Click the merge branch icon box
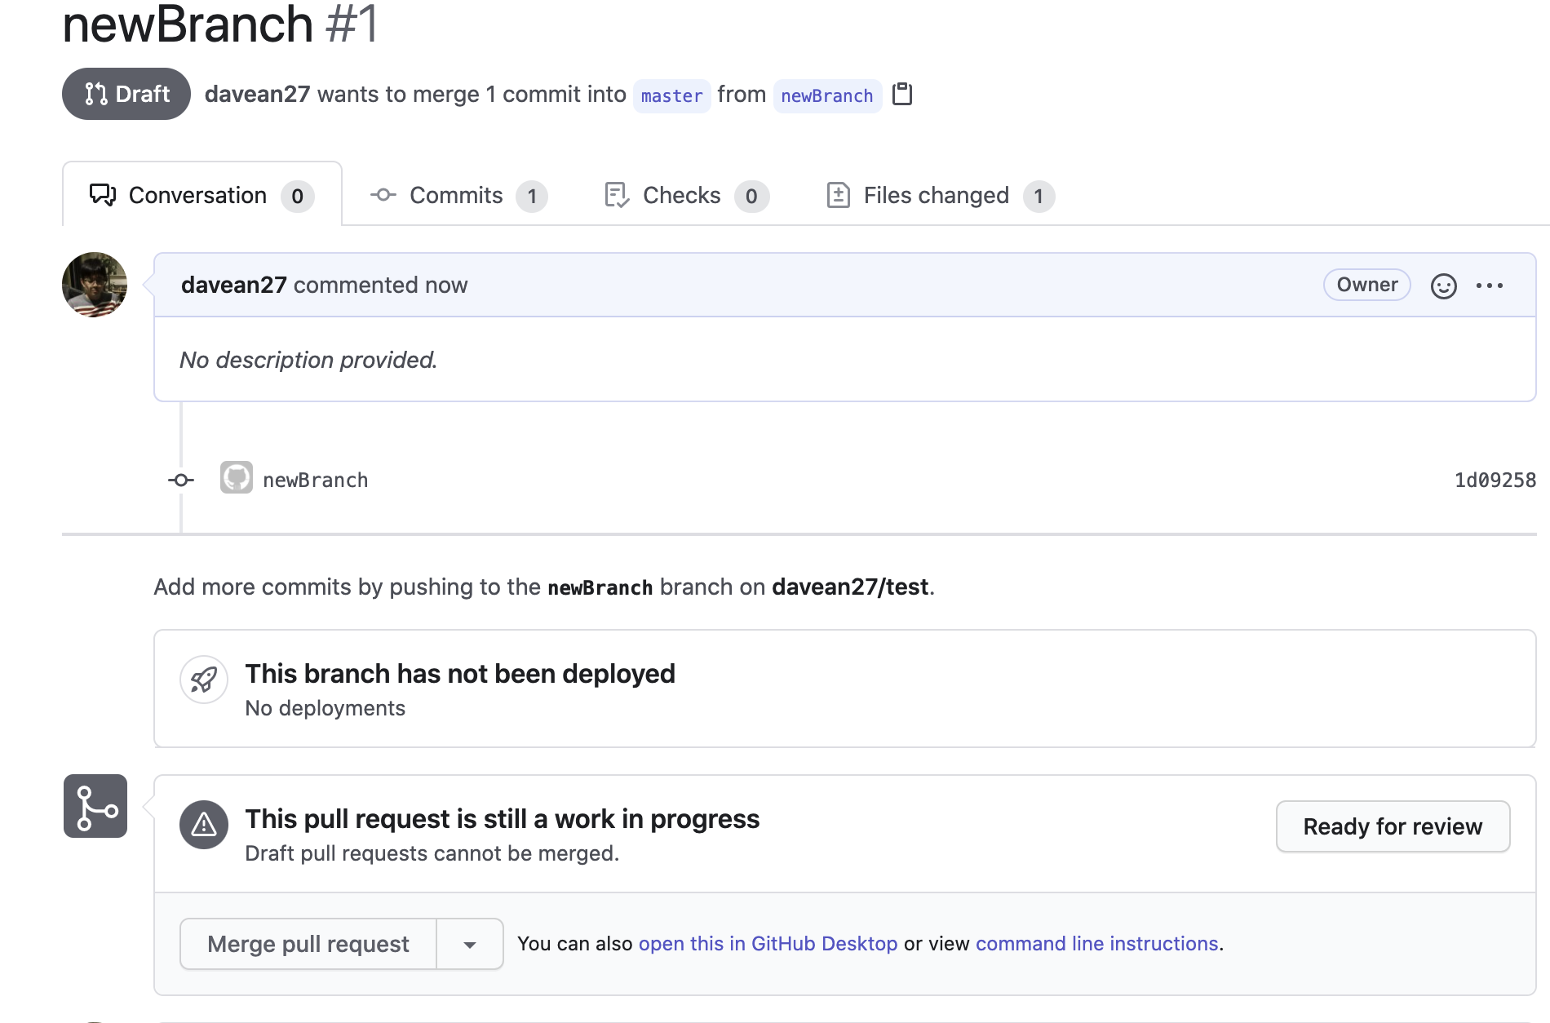Screen dimensions: 1550x1023 [95, 806]
